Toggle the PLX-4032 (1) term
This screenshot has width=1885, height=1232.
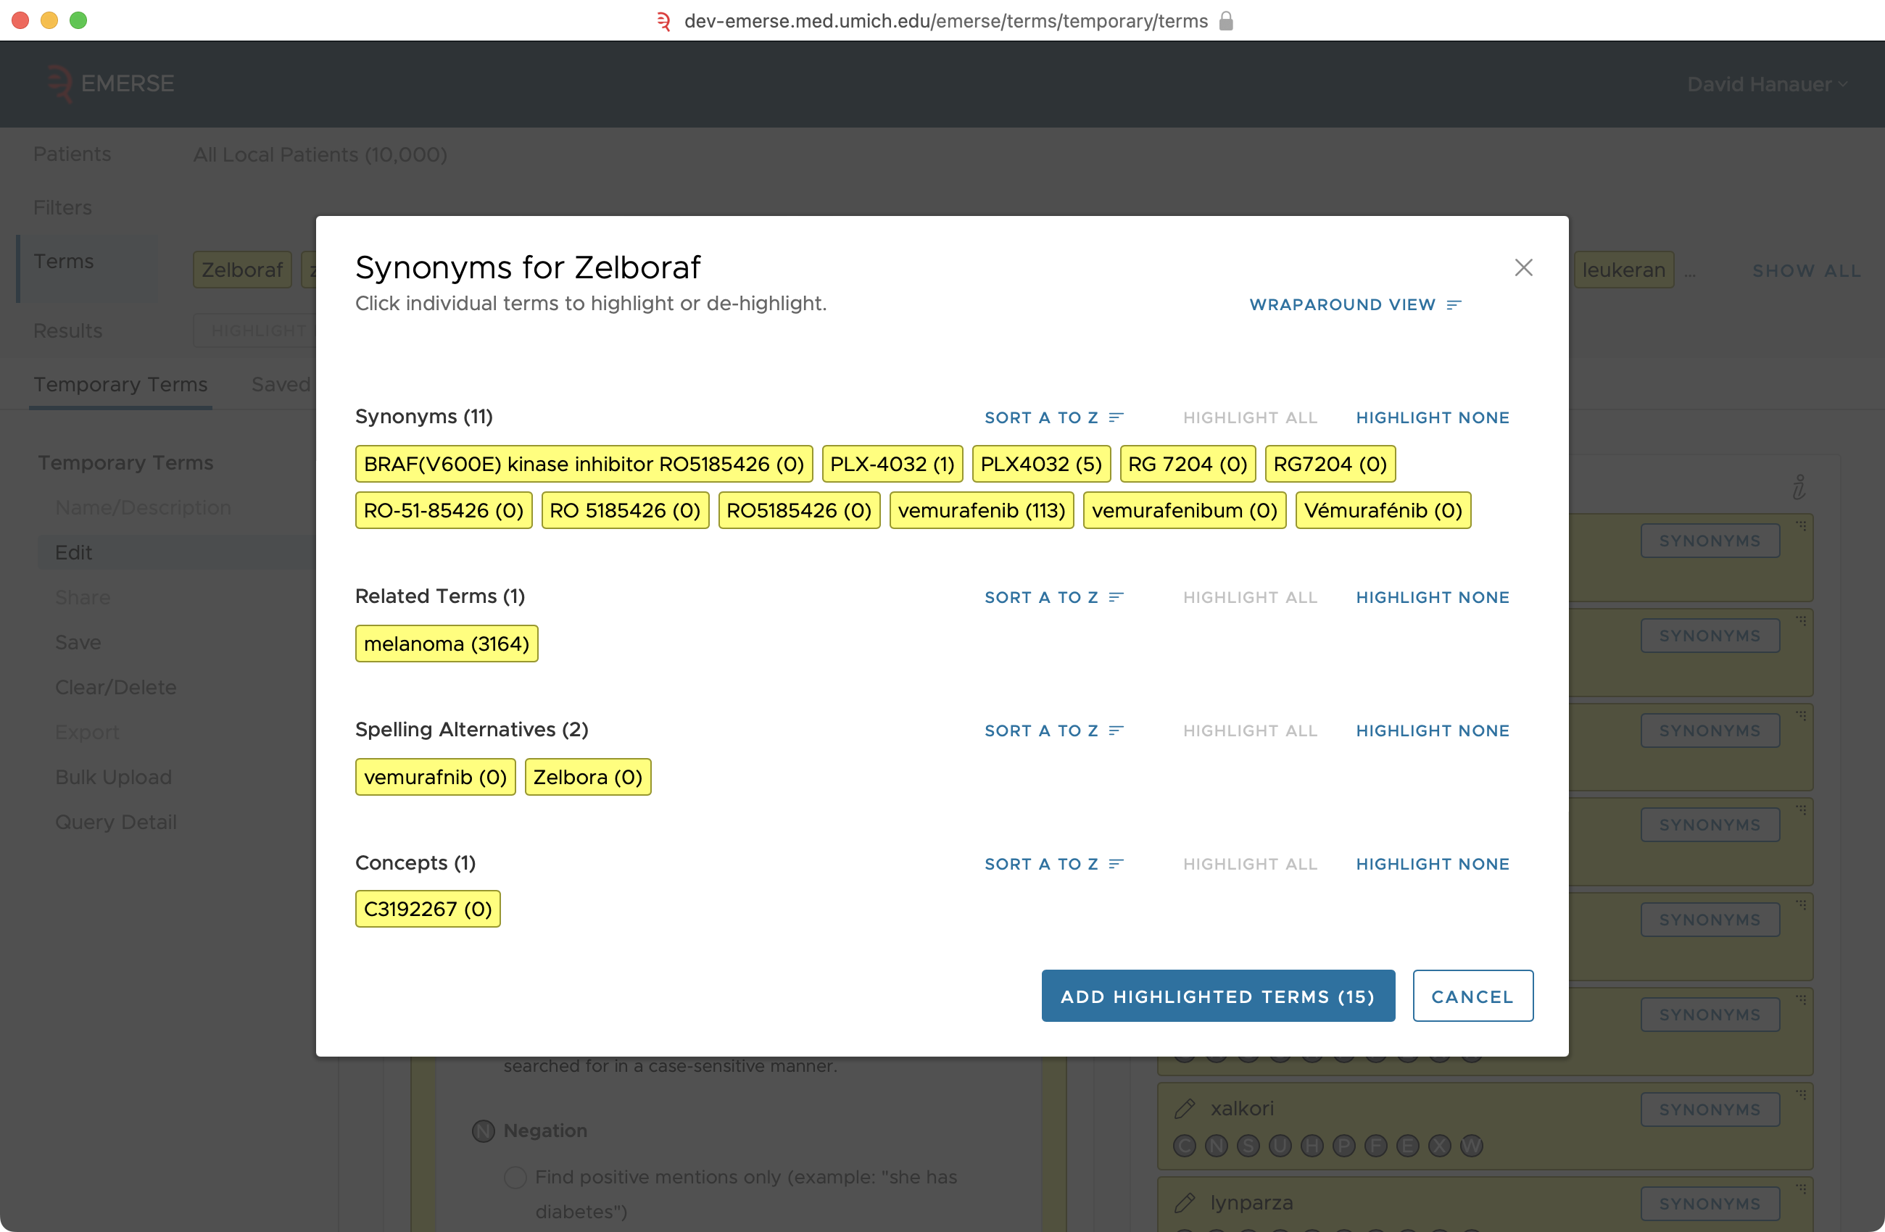coord(892,464)
